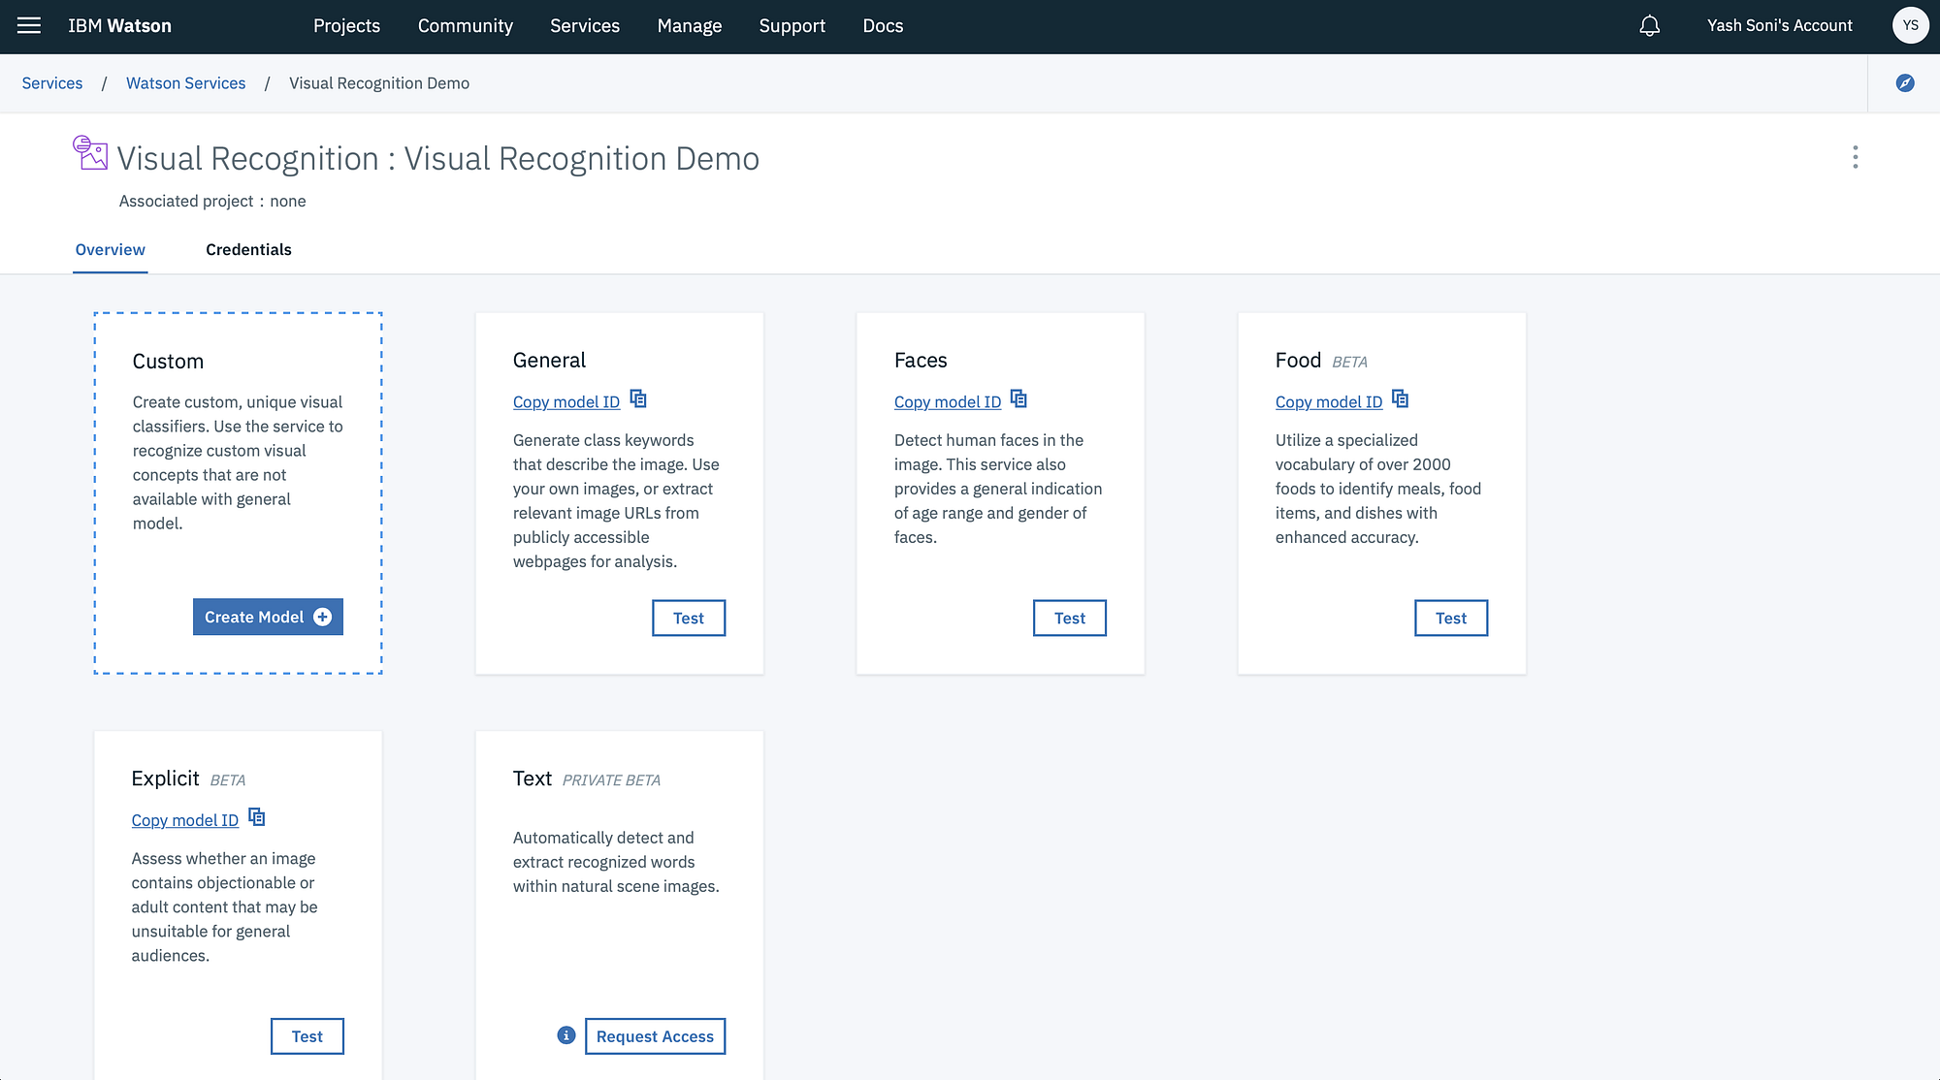This screenshot has height=1080, width=1940.
Task: Open the Manage menu
Action: [x=690, y=26]
